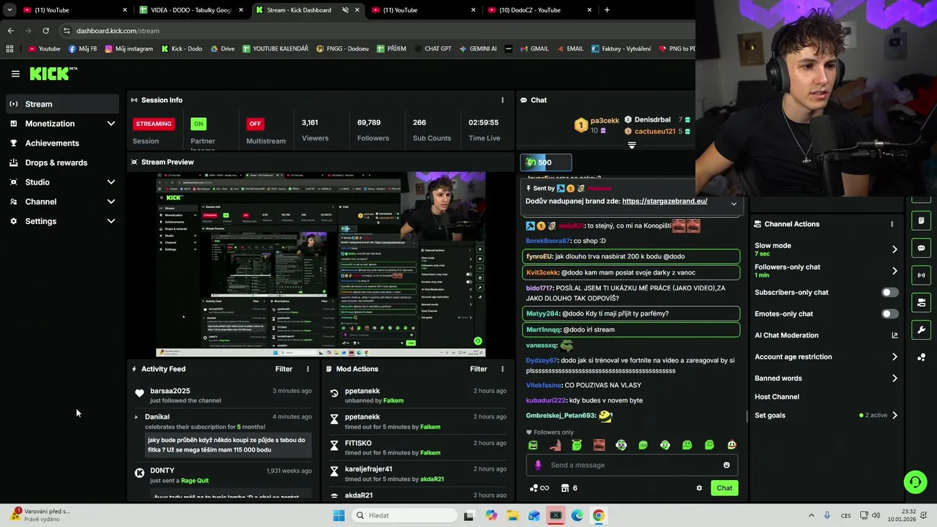Open the chat bubble widget in right sidebar
Screen dimensions: 937x527
click(x=921, y=248)
